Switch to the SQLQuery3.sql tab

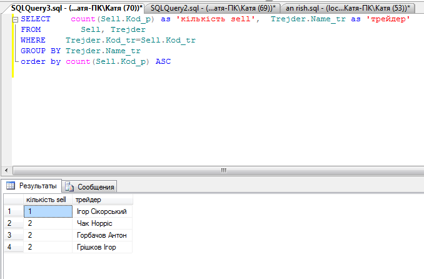point(76,8)
